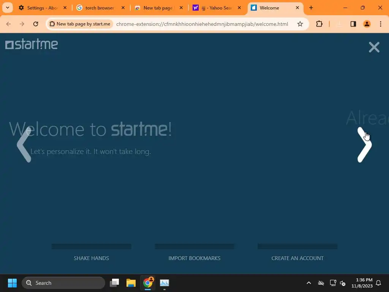Viewport: 389px width, 292px height.
Task: Switch to the torch browser tab
Action: coord(99,8)
